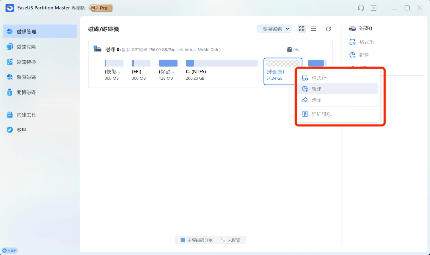Click the Pro edition badge
The height and width of the screenshot is (255, 430).
(x=101, y=8)
